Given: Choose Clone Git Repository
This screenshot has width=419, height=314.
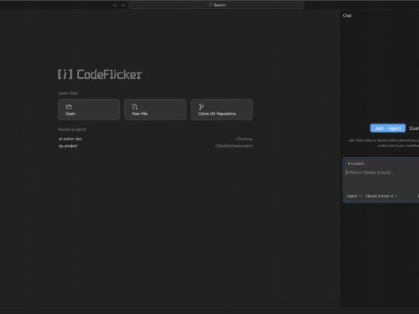Looking at the screenshot, I should click(221, 109).
